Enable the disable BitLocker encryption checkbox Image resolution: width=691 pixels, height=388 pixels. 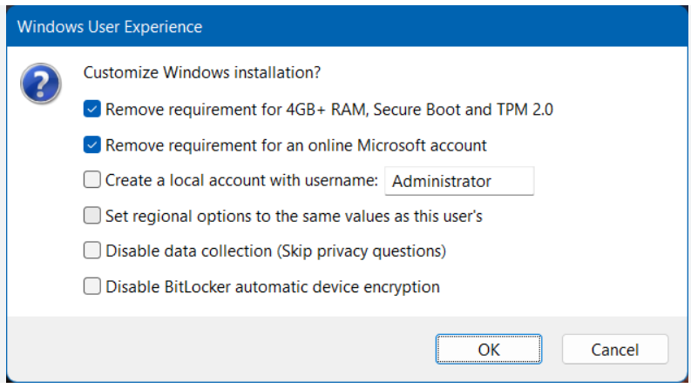click(92, 286)
